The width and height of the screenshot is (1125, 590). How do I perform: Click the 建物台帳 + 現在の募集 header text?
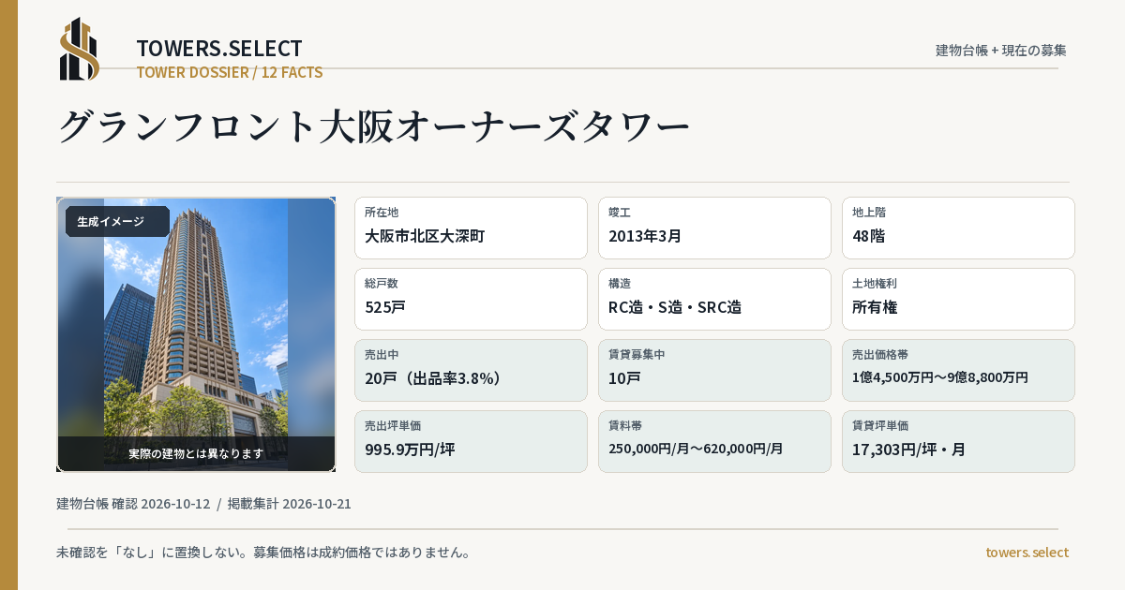[x=1001, y=50]
